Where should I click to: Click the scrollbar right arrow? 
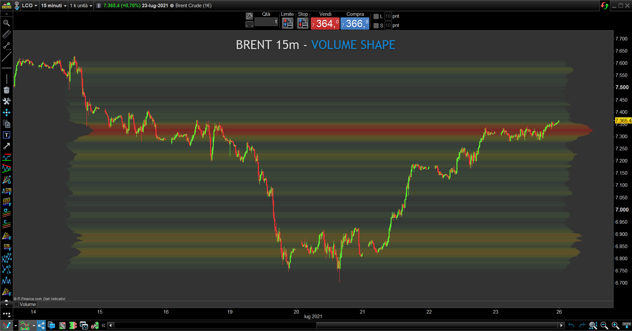point(561,326)
